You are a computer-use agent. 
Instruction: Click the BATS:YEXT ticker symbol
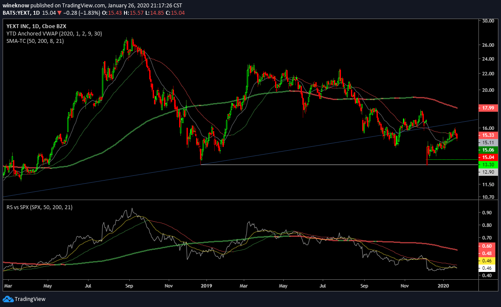[x=16, y=13]
